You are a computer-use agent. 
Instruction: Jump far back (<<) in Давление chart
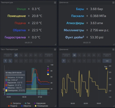tap(74, 61)
